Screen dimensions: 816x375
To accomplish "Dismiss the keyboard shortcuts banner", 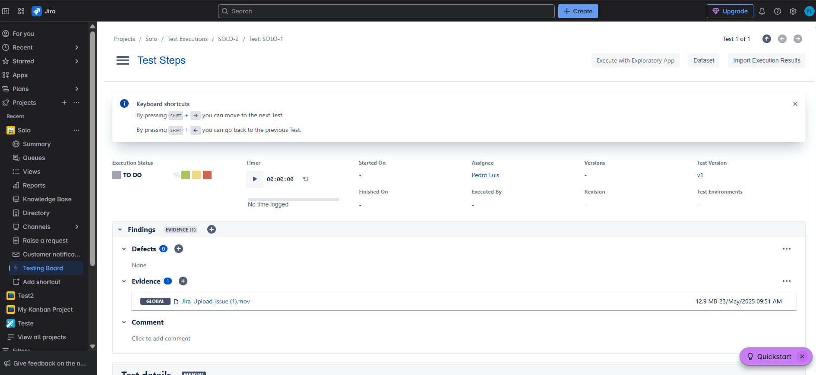I will click(x=795, y=104).
